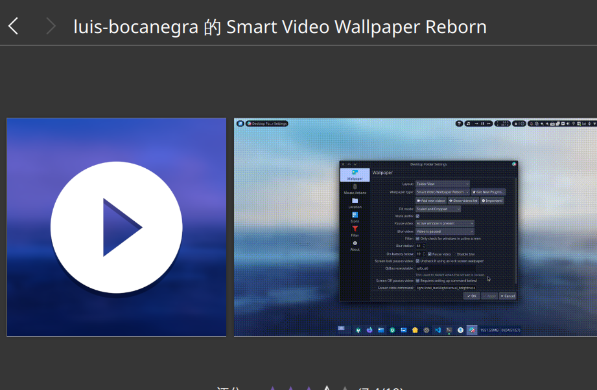This screenshot has width=597, height=390.
Task: Open the Pause video dropdown
Action: [x=444, y=223]
